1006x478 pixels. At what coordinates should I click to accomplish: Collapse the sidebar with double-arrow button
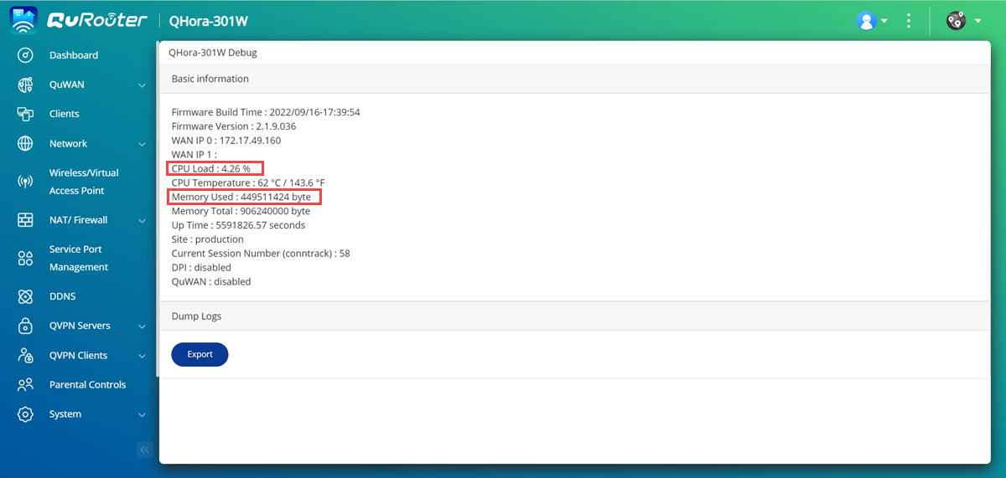pyautogui.click(x=144, y=450)
